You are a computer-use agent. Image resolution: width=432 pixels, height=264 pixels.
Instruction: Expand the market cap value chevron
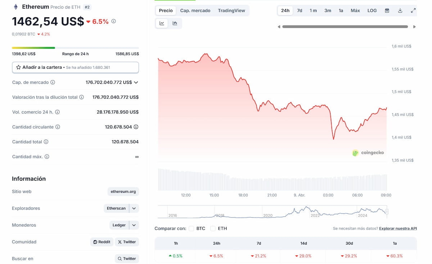tap(135, 82)
